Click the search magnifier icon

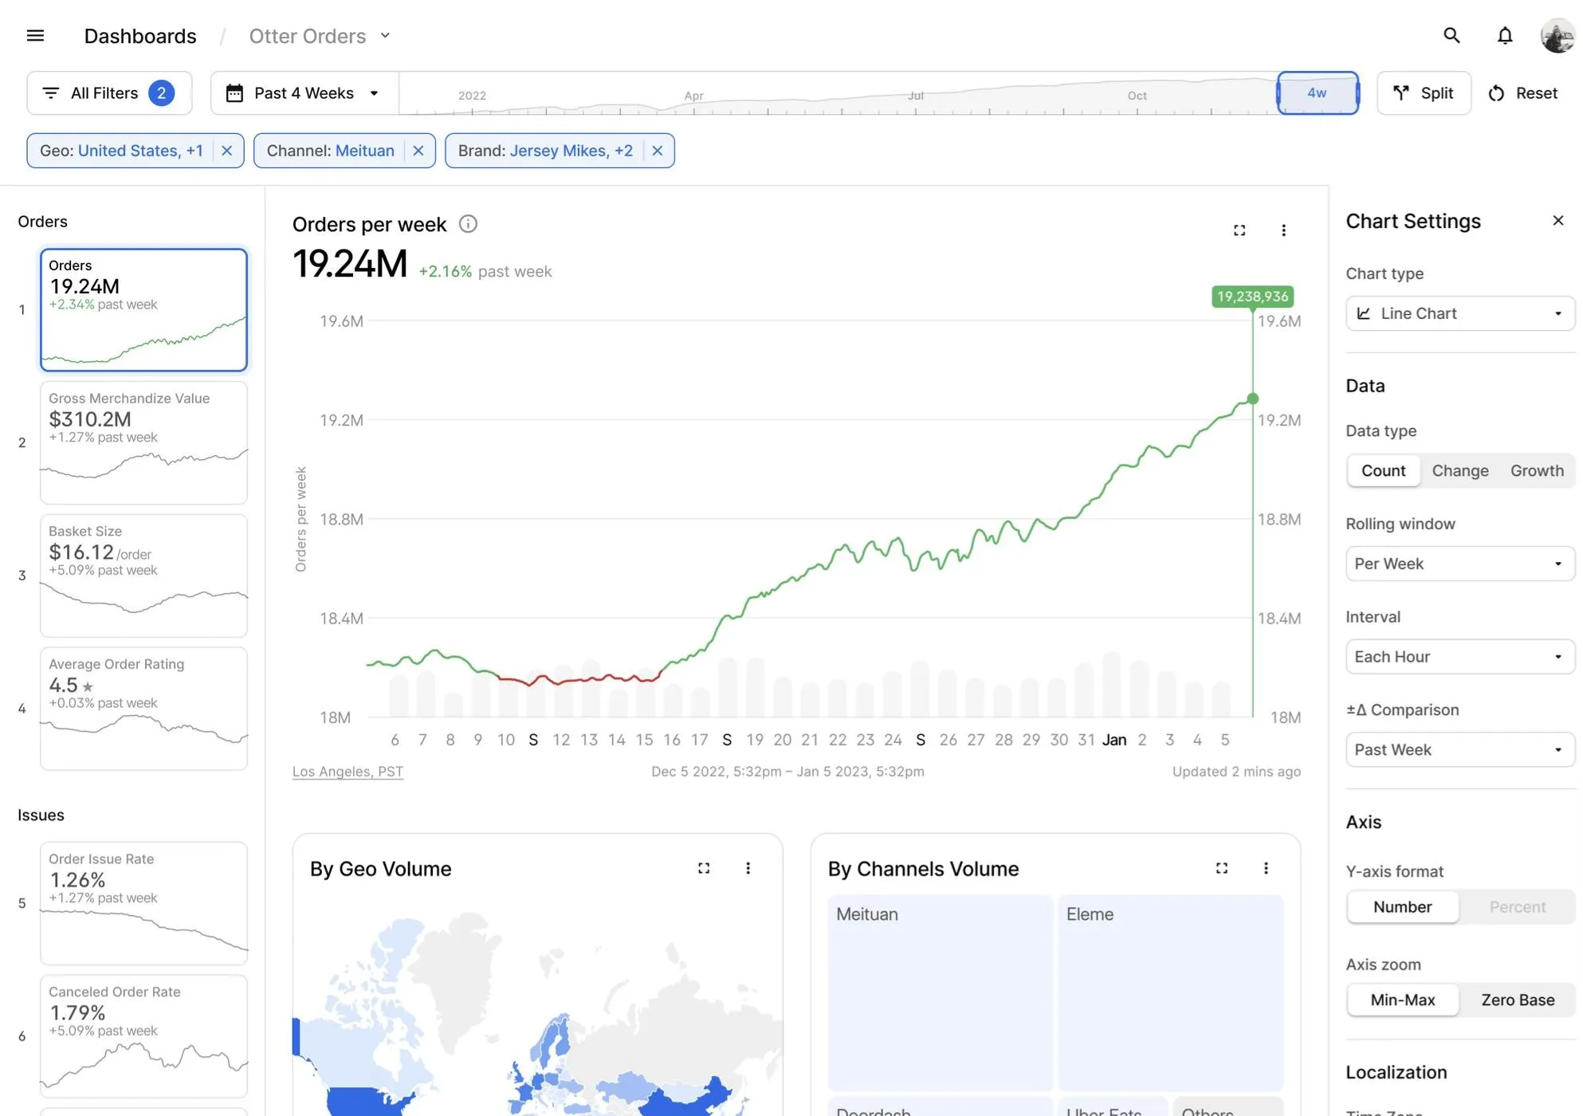tap(1451, 36)
